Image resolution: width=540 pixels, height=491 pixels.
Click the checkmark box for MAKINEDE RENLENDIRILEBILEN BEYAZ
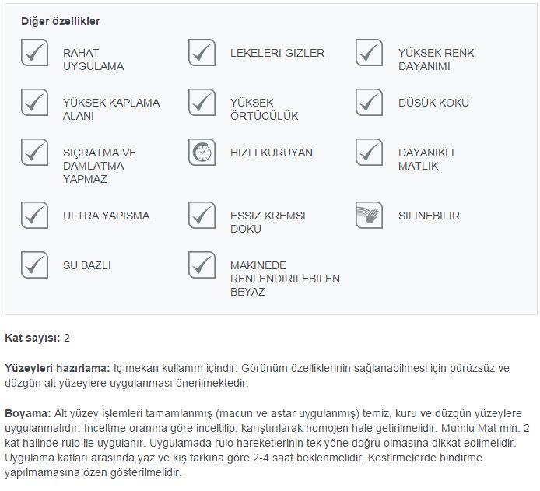pyautogui.click(x=202, y=265)
